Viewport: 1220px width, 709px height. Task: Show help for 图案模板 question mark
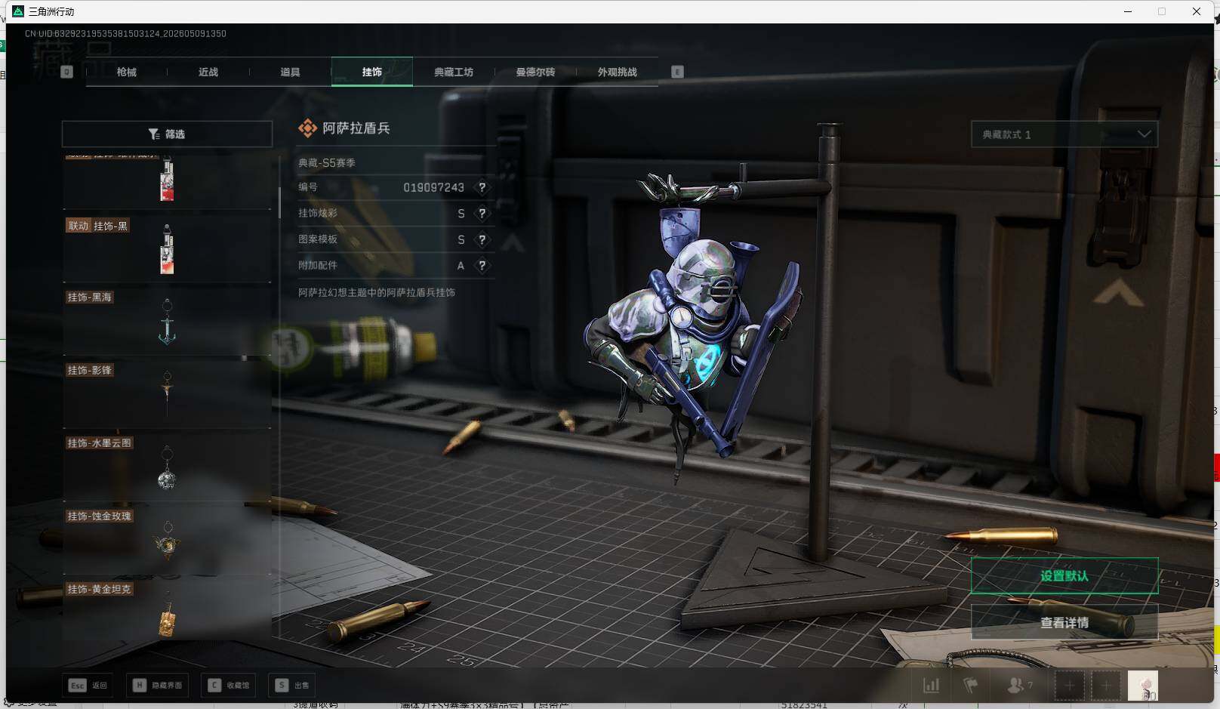tap(482, 239)
